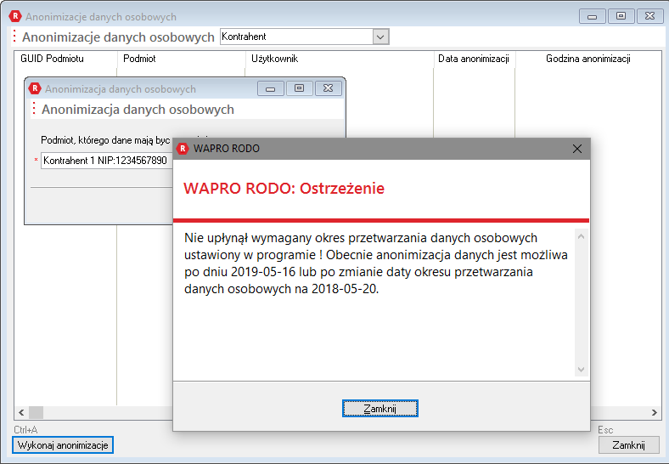The height and width of the screenshot is (464, 669).
Task: Click the warning text about okres przetwarzania
Action: (x=376, y=263)
